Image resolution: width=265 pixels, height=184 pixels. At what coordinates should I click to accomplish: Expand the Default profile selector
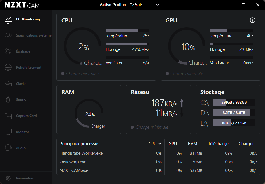[143, 5]
